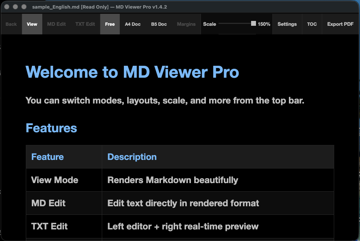Screen dimensions: 360x241
Task: Click the Scale label
Action: coord(210,24)
